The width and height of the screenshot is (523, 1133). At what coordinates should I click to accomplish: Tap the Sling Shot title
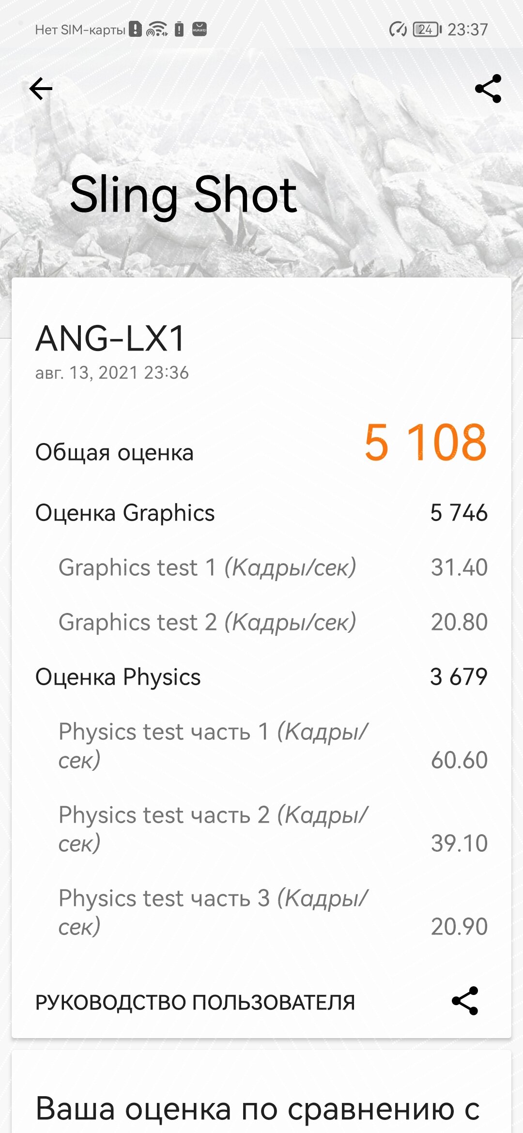tap(183, 196)
